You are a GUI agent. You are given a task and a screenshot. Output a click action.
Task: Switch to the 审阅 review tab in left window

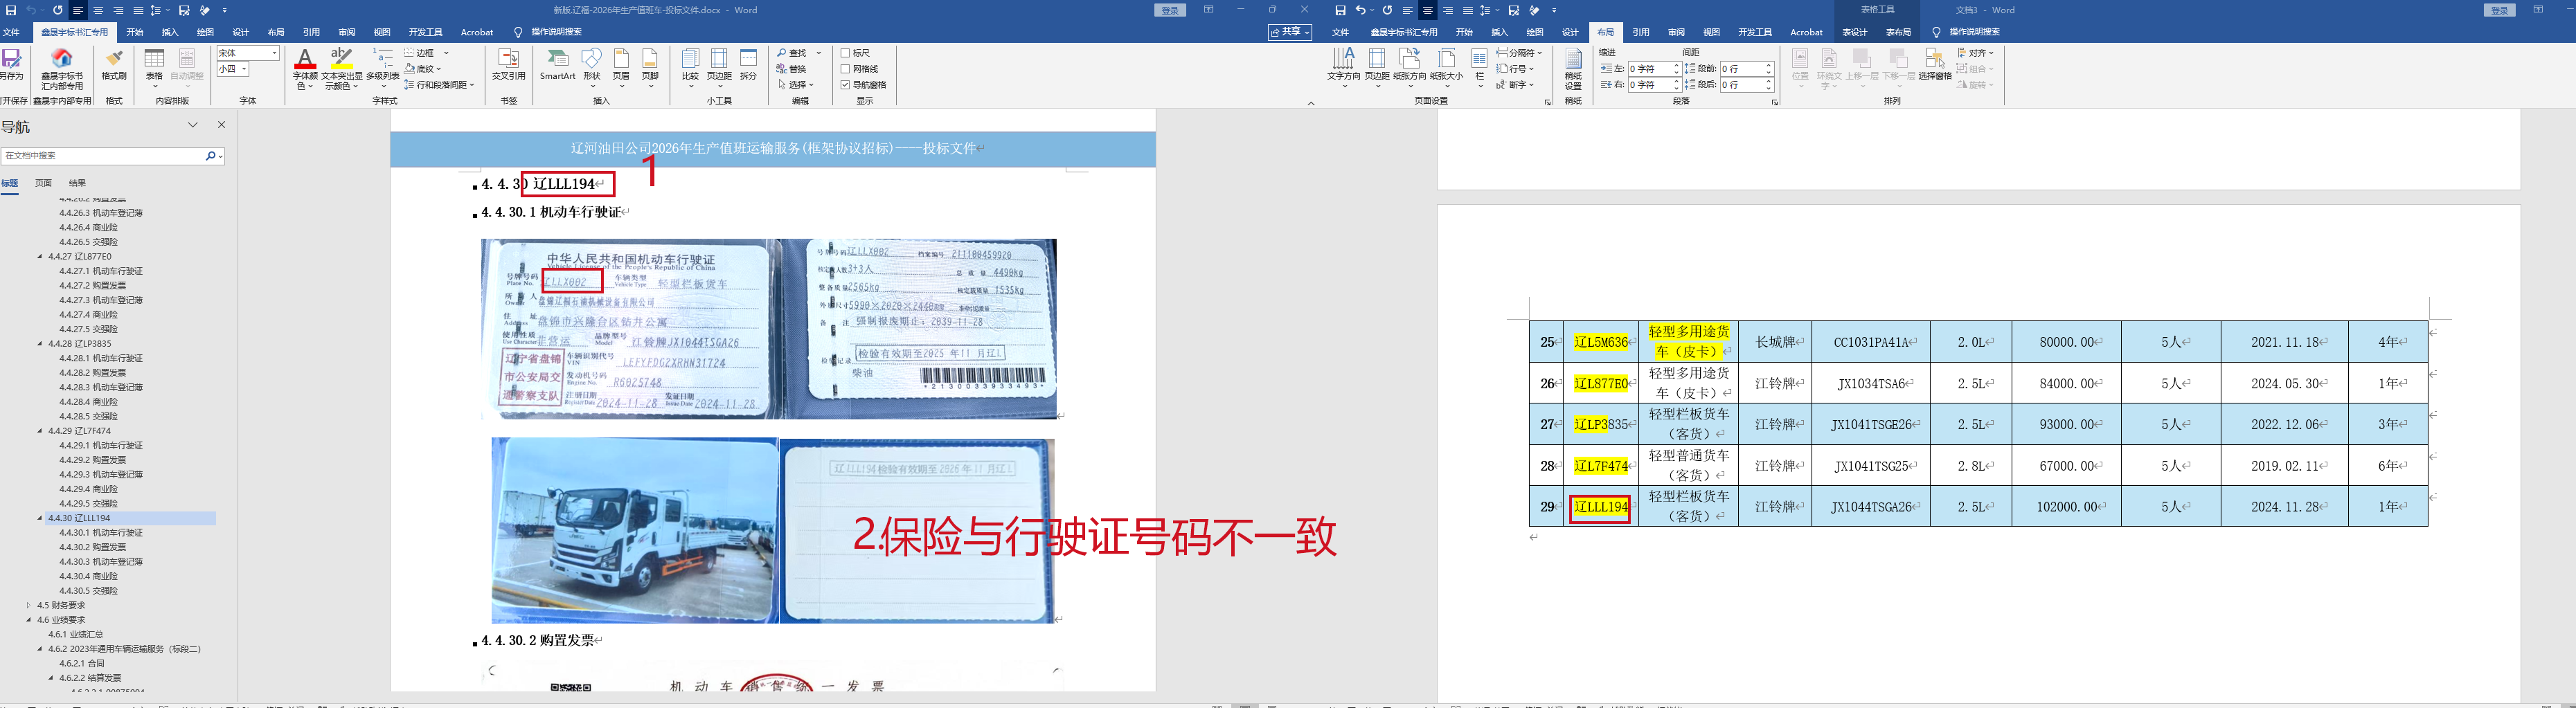[x=347, y=32]
